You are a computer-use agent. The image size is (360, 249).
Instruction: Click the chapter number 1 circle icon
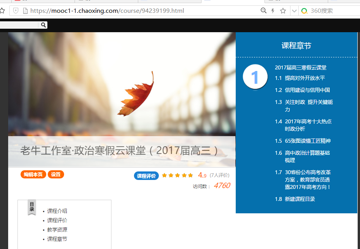coord(255,77)
